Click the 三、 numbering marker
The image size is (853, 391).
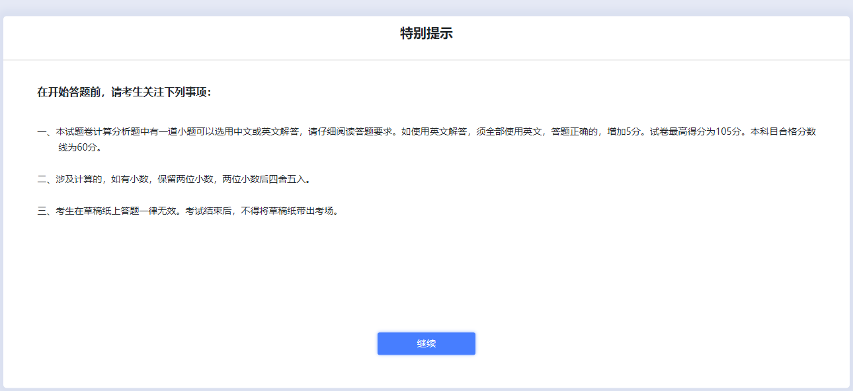tap(46, 211)
